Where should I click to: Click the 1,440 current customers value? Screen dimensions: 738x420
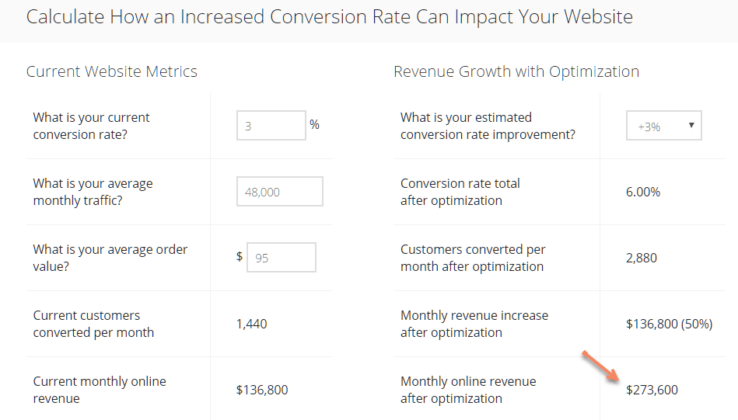pyautogui.click(x=251, y=324)
